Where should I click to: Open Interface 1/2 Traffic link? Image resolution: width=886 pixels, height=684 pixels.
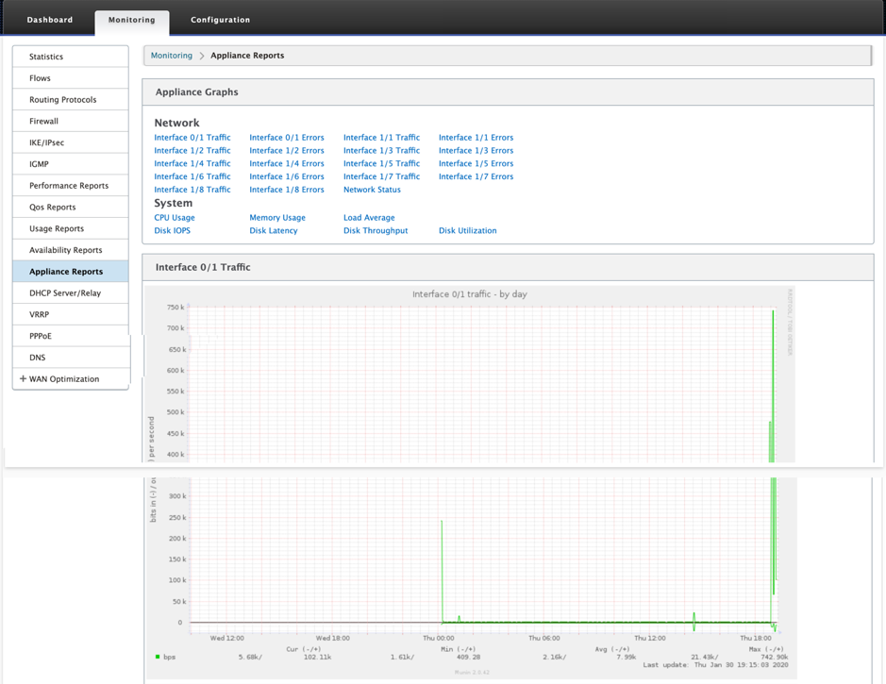[192, 150]
